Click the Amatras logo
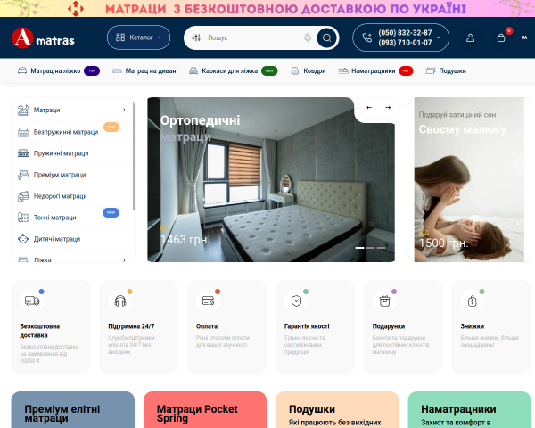Screen dimensions: 535x428 click(x=43, y=37)
